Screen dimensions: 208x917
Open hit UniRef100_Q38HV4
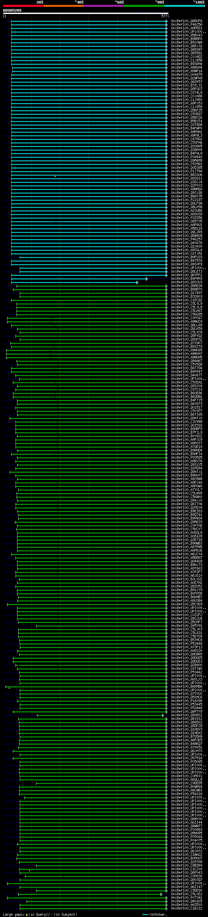pos(187,150)
